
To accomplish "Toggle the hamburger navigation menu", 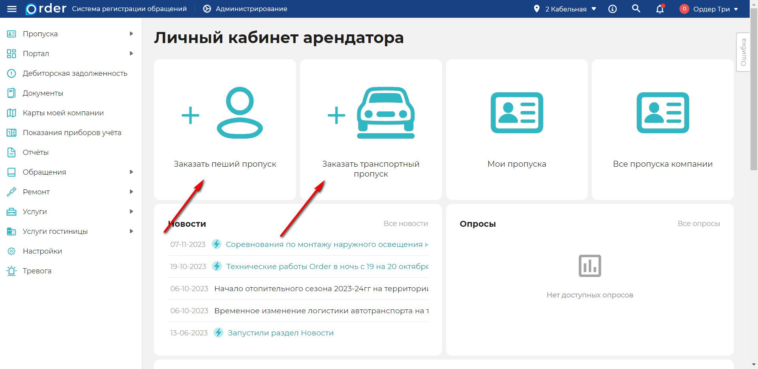I will pos(12,9).
